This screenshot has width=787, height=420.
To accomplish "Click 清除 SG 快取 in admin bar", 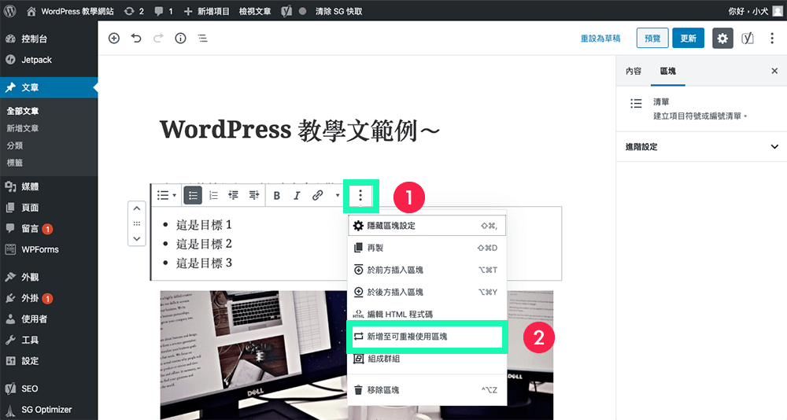I will coord(338,11).
